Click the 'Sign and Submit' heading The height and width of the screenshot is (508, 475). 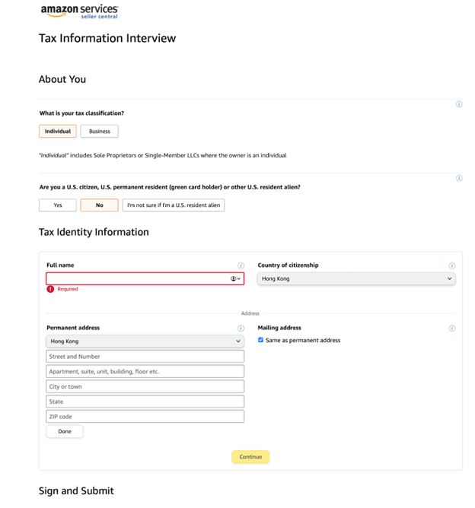76,491
